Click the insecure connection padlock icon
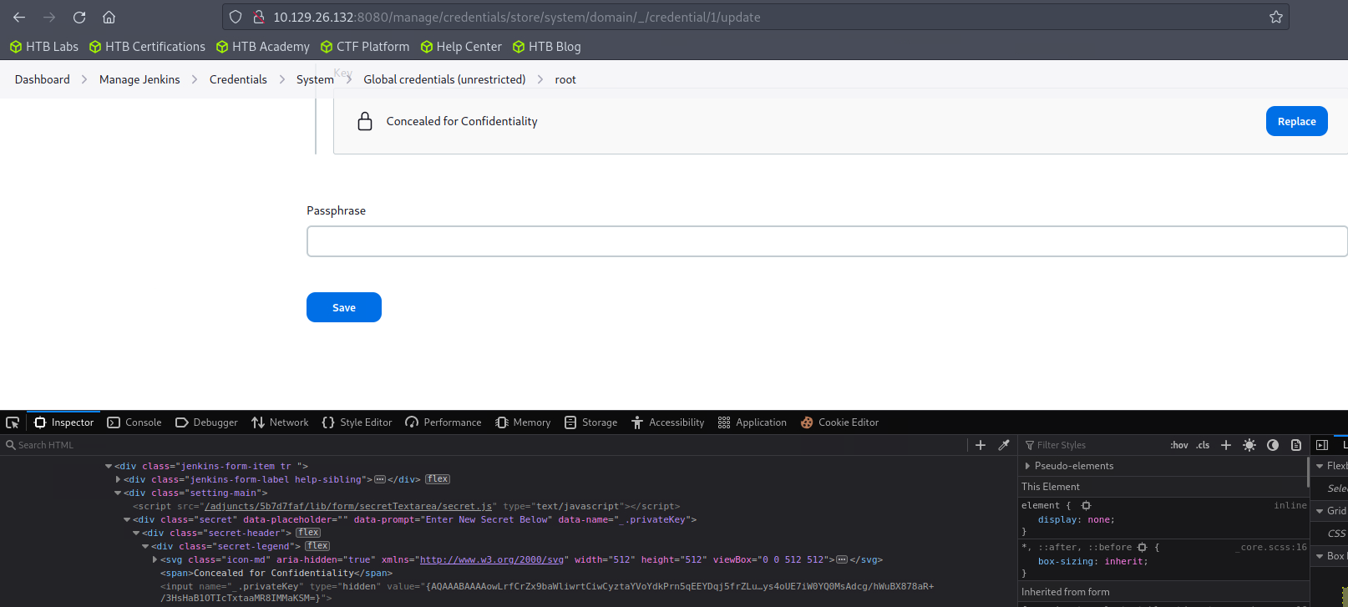1348x607 pixels. pos(259,17)
